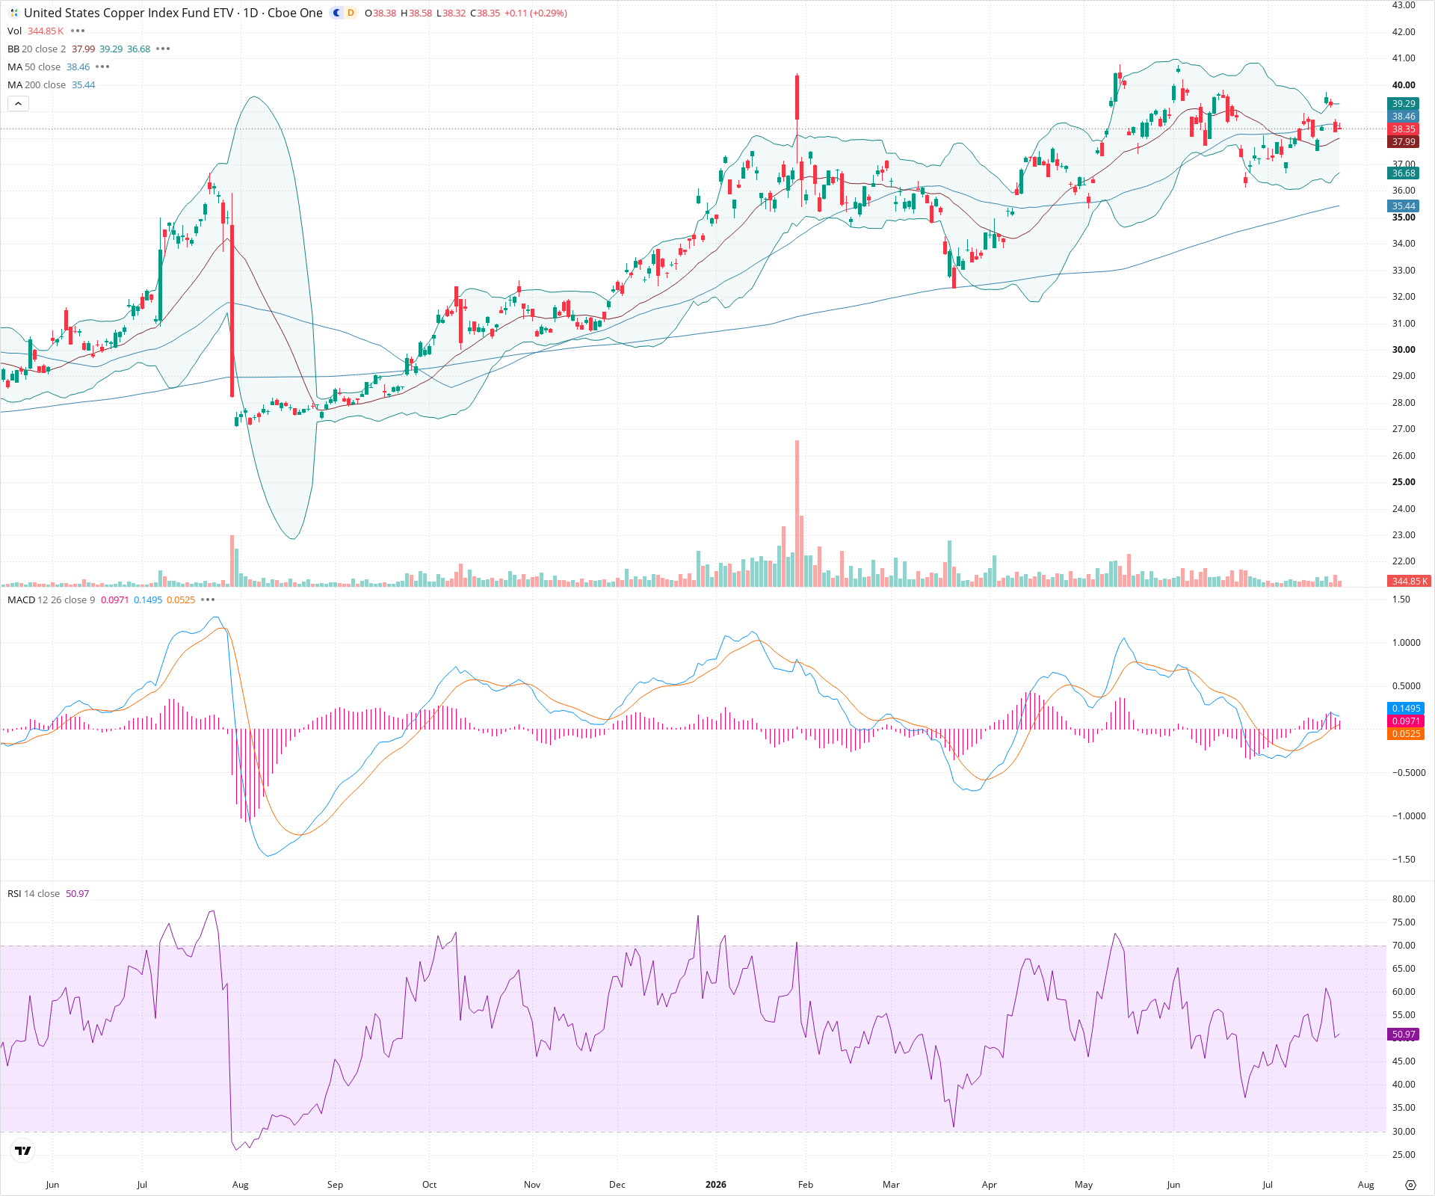The height and width of the screenshot is (1196, 1435).
Task: Click the BB lower value 36.68 in legend
Action: pos(138,49)
